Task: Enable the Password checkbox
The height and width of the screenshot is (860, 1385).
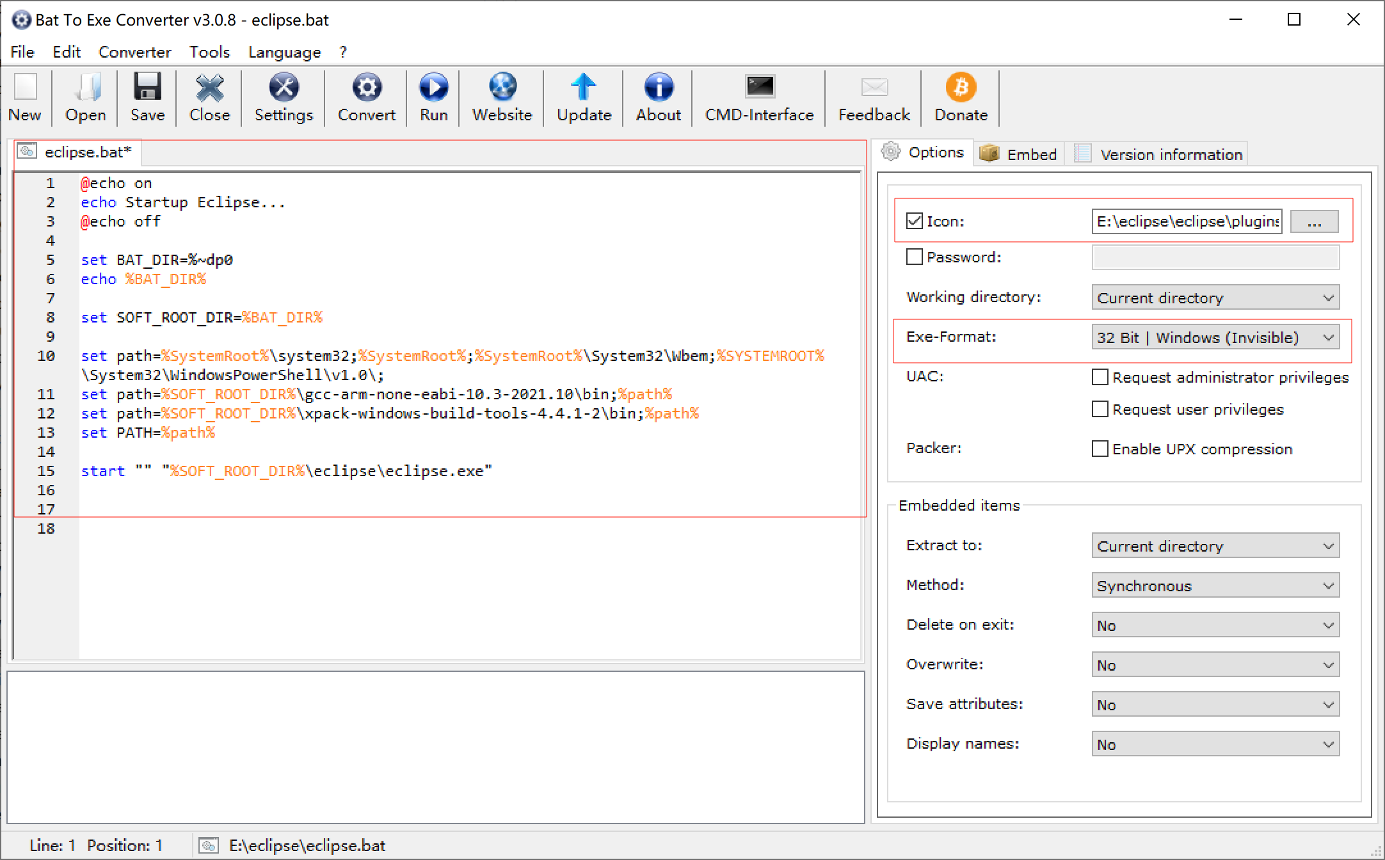Action: click(x=914, y=257)
